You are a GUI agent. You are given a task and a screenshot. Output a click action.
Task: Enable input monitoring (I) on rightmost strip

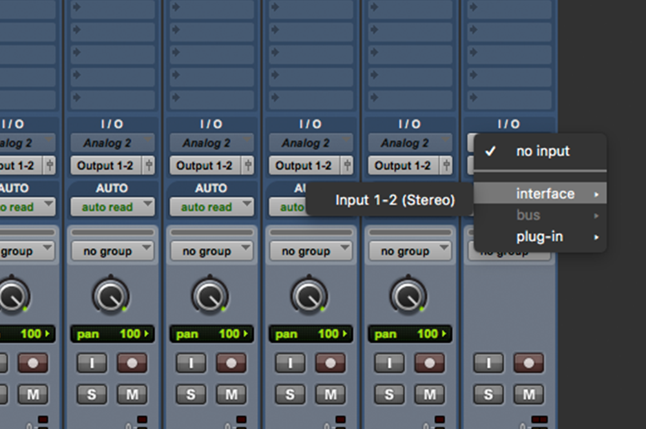tap(488, 363)
